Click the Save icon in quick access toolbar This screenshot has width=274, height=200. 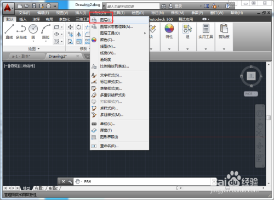(34, 6)
